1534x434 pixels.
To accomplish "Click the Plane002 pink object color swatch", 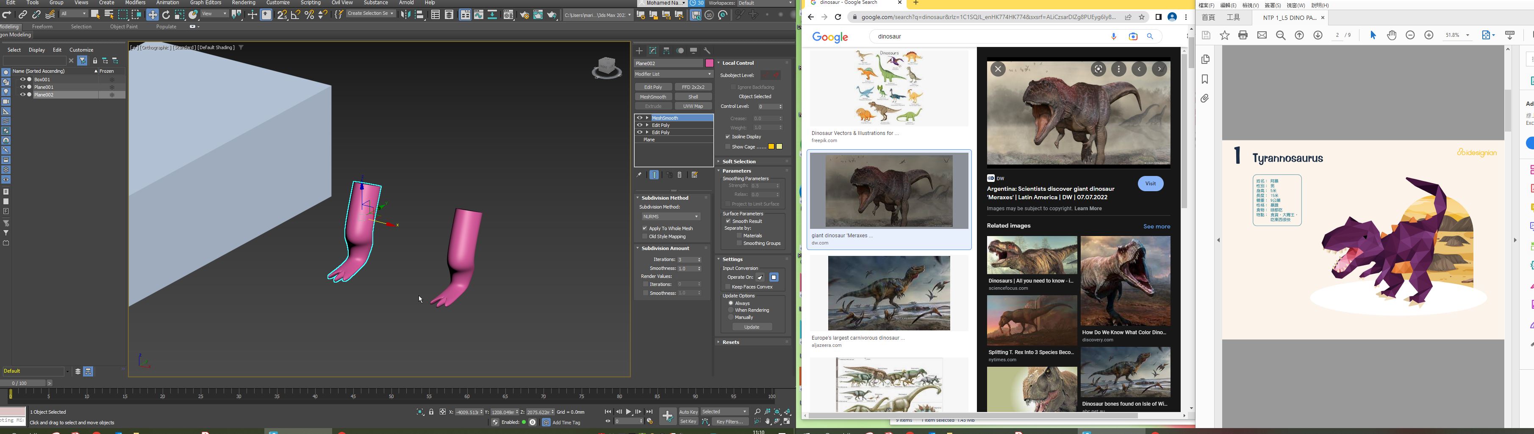I will [709, 63].
